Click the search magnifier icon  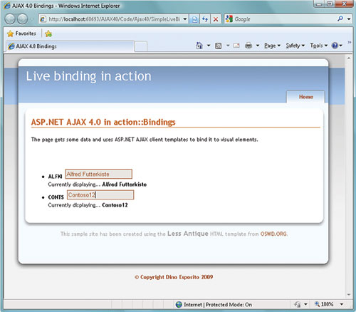tap(340, 19)
